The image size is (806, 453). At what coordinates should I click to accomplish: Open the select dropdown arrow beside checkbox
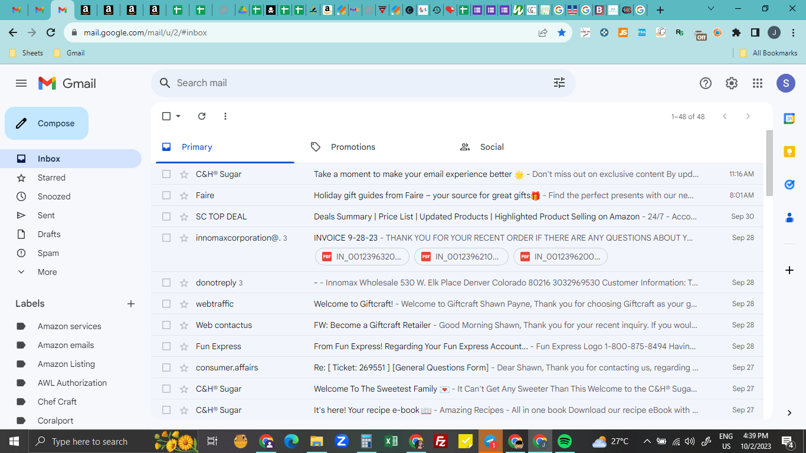pos(178,116)
